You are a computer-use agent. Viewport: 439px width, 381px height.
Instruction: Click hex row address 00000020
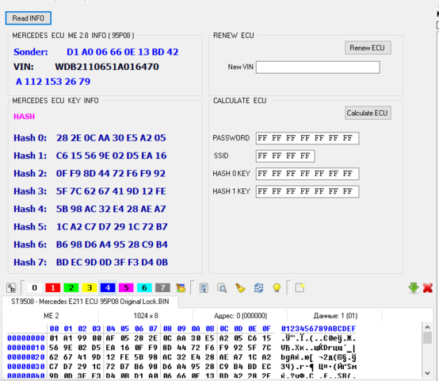pos(26,357)
